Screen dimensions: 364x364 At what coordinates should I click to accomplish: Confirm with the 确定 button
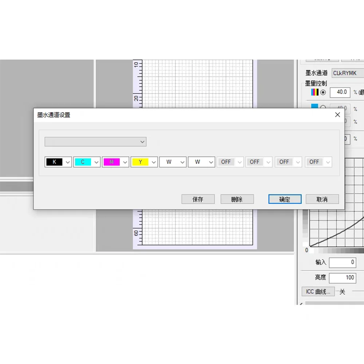coord(285,199)
